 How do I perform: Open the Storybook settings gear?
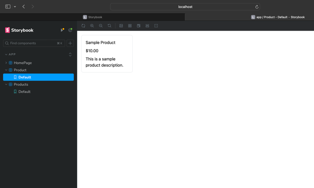[70, 30]
